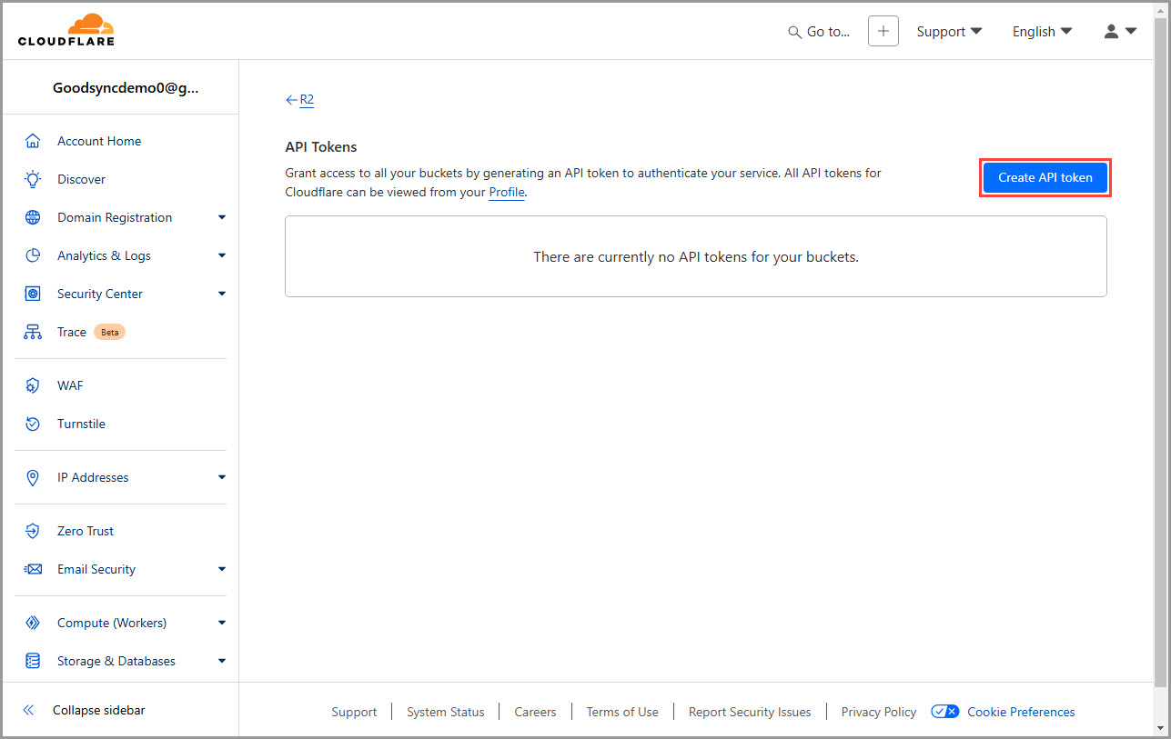Expand the Compute (Workers) submenu arrow

pos(222,623)
